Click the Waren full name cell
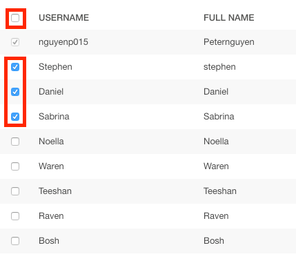Screen dimensions: 296x261 pos(216,166)
